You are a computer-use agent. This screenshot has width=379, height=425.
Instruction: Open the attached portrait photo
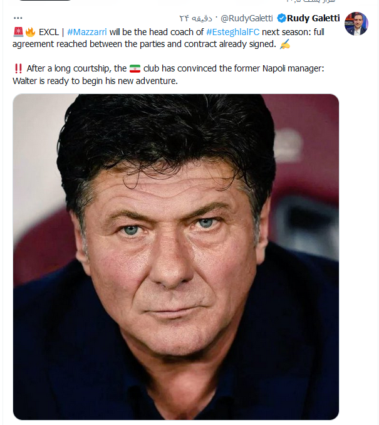pos(176,256)
